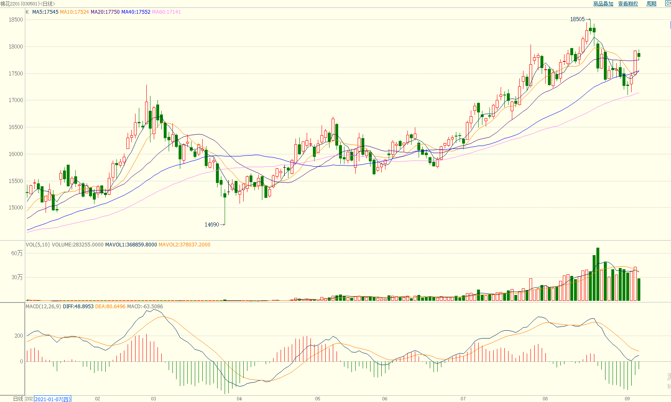Select the pink MA60:17141 label

pos(166,12)
